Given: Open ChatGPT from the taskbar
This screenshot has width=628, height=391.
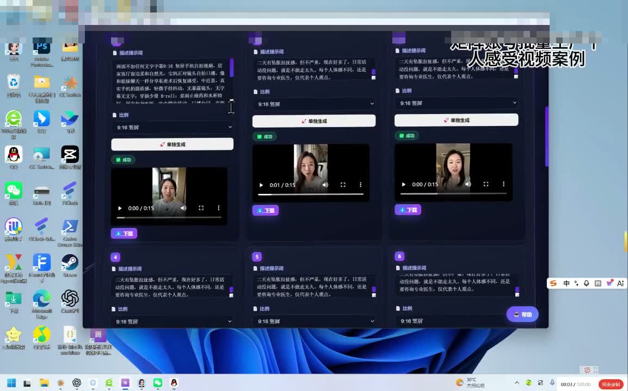Looking at the screenshot, I should pyautogui.click(x=77, y=383).
